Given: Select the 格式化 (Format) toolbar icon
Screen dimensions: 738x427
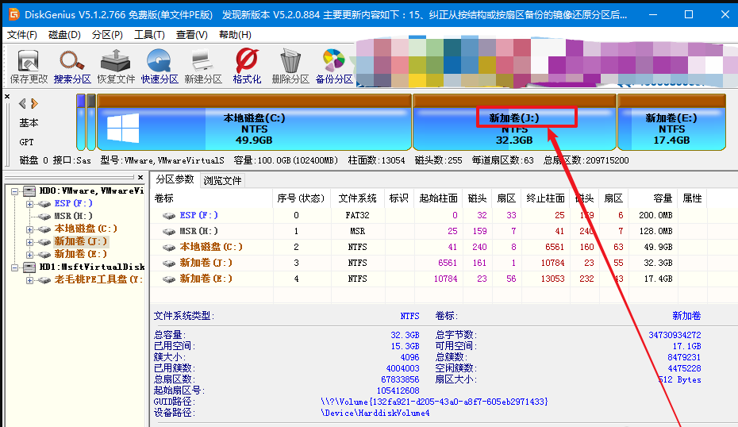Looking at the screenshot, I should click(247, 66).
